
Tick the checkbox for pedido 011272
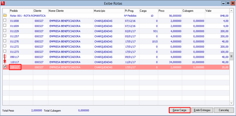(5, 46)
